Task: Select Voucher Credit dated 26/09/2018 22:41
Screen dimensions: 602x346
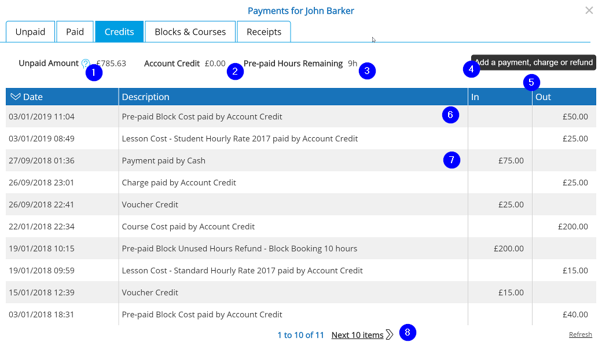Action: point(301,204)
